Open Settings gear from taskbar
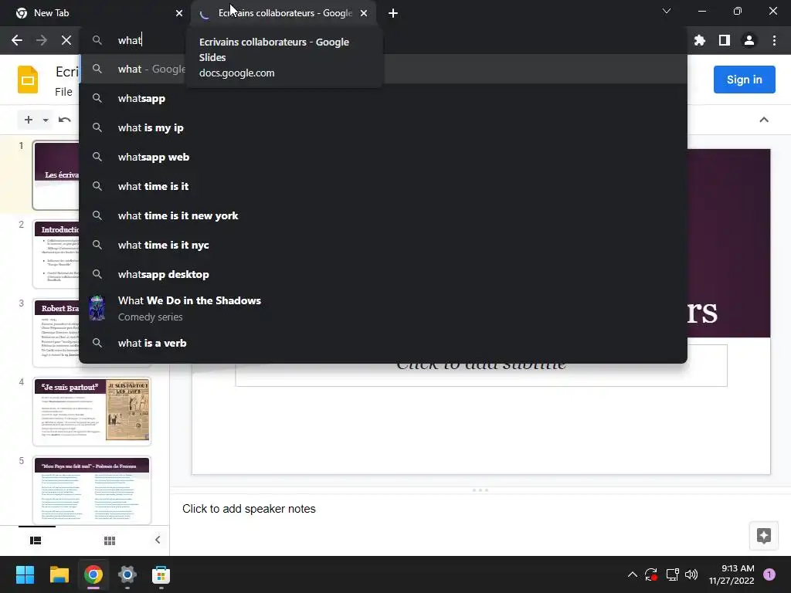Image resolution: width=791 pixels, height=593 pixels. pos(127,574)
